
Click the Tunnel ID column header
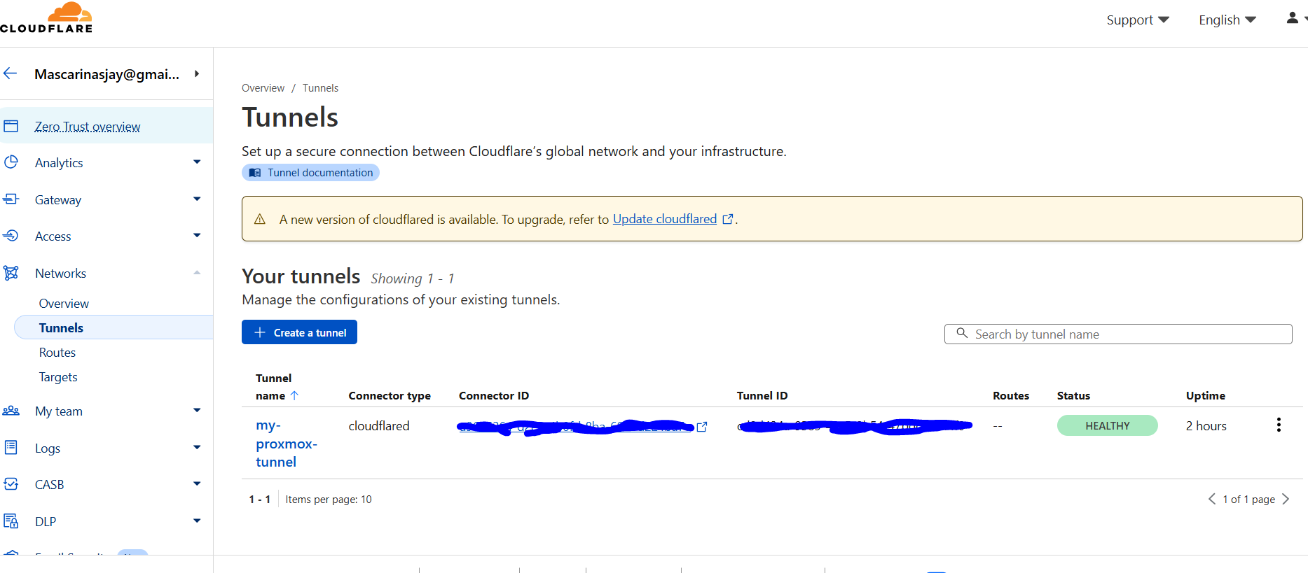click(x=762, y=396)
